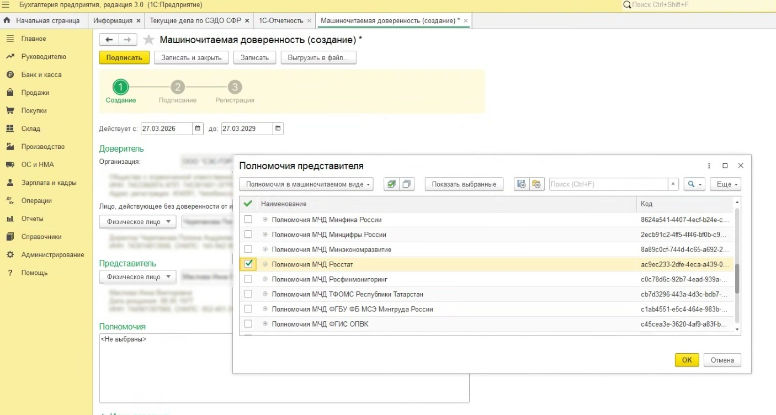Check all items icon in Полномочия представителя
776x415 pixels.
pyautogui.click(x=391, y=184)
